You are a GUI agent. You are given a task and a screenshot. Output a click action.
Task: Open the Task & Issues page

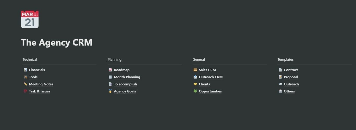tap(40, 91)
